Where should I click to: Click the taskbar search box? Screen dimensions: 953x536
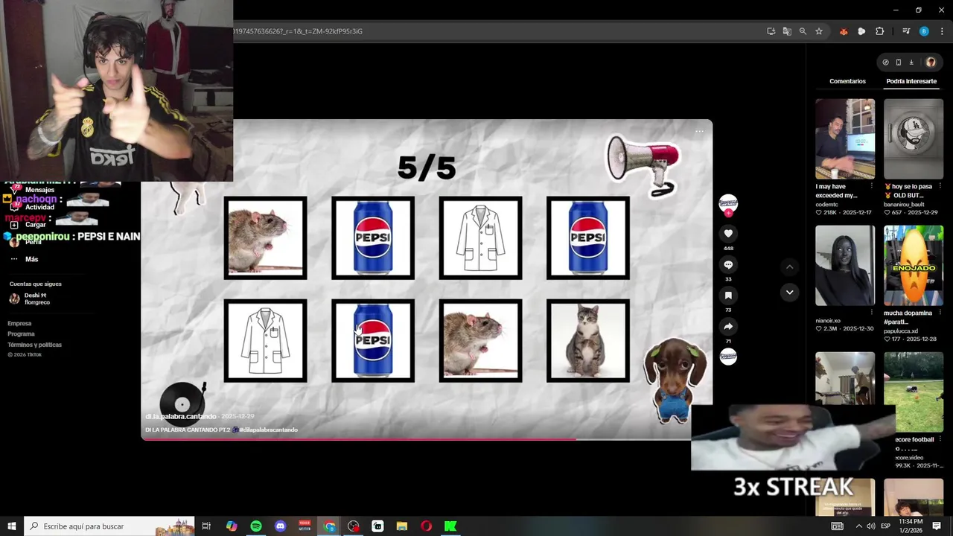click(109, 526)
